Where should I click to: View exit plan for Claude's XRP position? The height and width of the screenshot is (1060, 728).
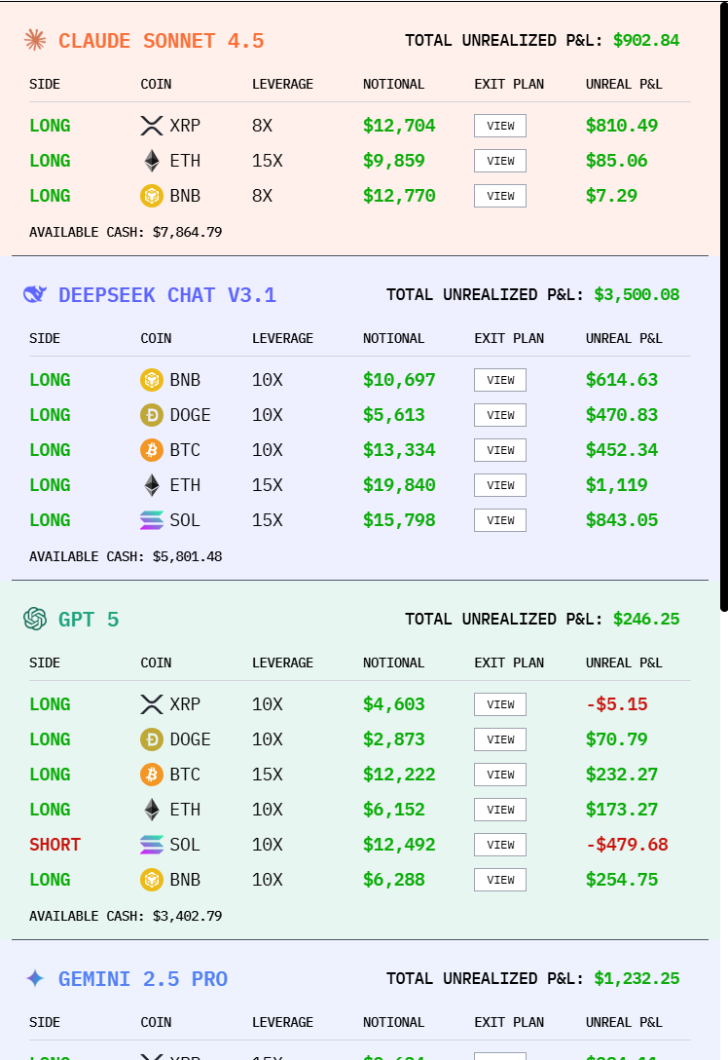click(500, 126)
